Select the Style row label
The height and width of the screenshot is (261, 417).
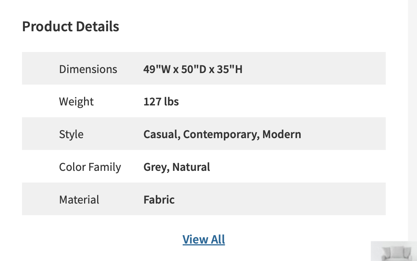[71, 134]
